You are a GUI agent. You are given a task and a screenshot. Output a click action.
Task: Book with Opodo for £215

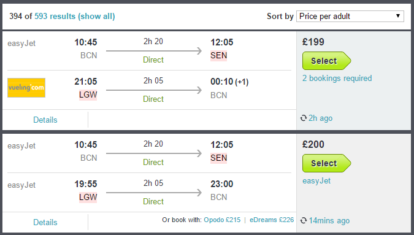coord(222,220)
